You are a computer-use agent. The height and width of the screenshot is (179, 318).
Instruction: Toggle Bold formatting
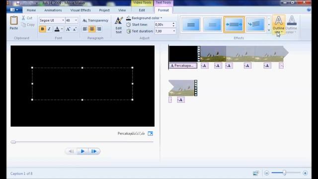42,29
